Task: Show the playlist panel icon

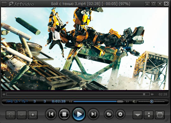Action: [160, 115]
